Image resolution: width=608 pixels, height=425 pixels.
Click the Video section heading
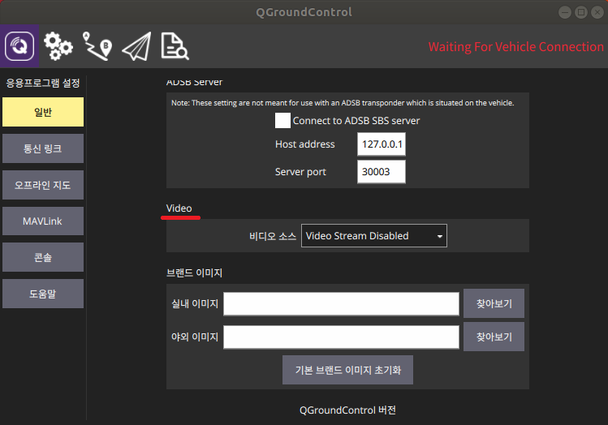click(179, 208)
